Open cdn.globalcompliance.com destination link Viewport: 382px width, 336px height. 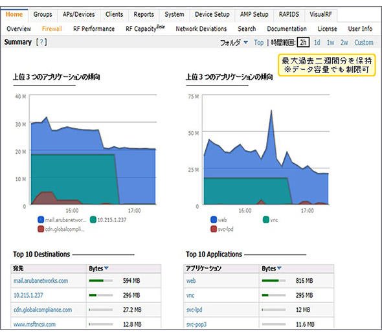tap(43, 310)
